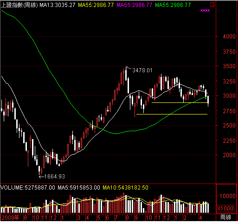This screenshot has width=238, height=222.
Task: Click the month 6 date axis label
Action: click(x=107, y=218)
